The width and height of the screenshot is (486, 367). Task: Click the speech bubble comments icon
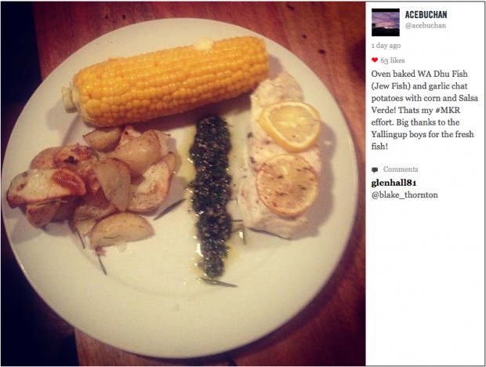375,169
